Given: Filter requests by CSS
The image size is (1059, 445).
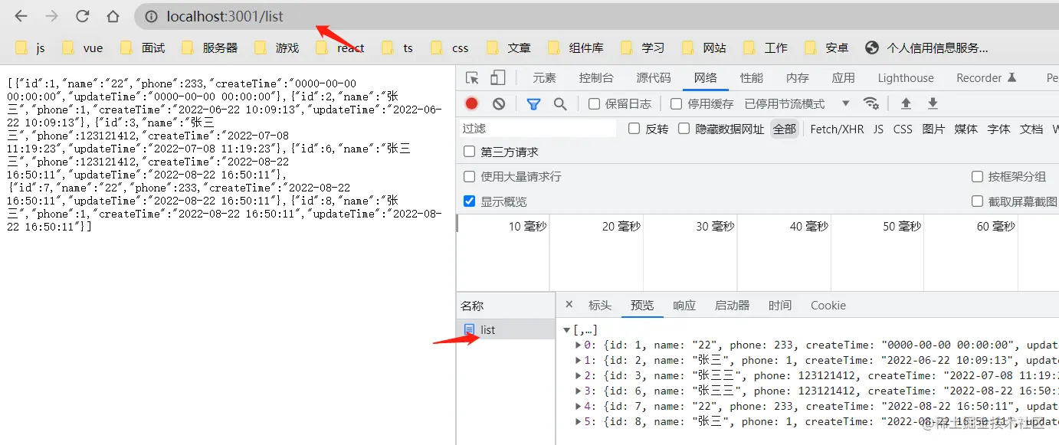Looking at the screenshot, I should 903,129.
